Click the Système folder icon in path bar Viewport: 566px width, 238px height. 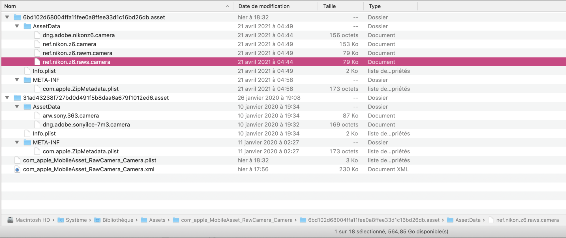(61, 220)
